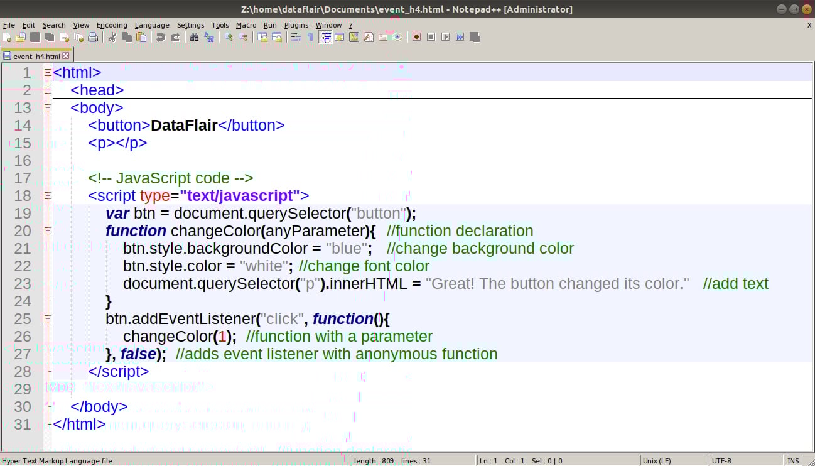Viewport: 815px width, 466px height.
Task: Open the Language menu
Action: tap(152, 25)
